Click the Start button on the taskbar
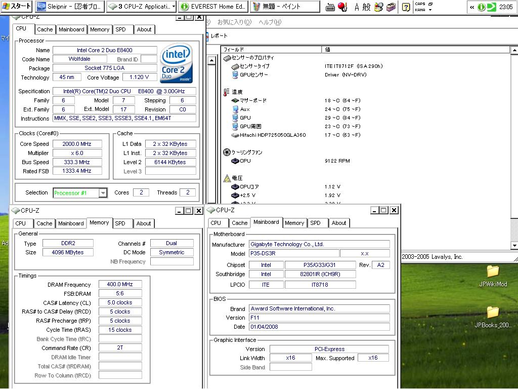The image size is (518, 389). coord(17,7)
